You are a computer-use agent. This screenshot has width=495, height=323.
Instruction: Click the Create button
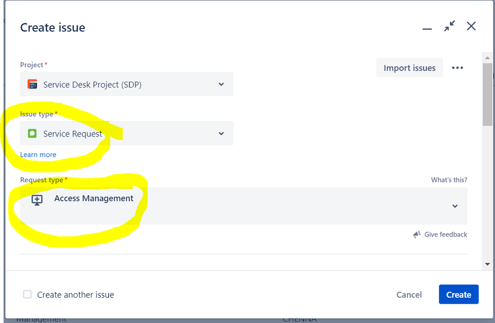tap(459, 294)
